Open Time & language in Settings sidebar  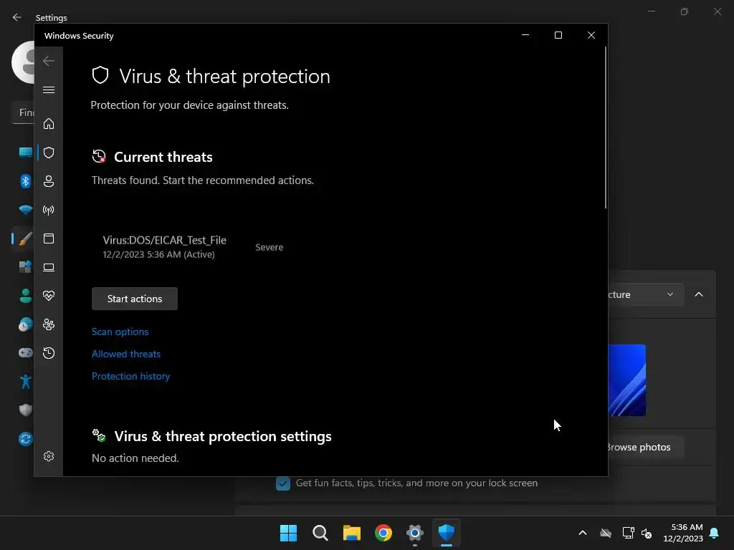[25, 324]
